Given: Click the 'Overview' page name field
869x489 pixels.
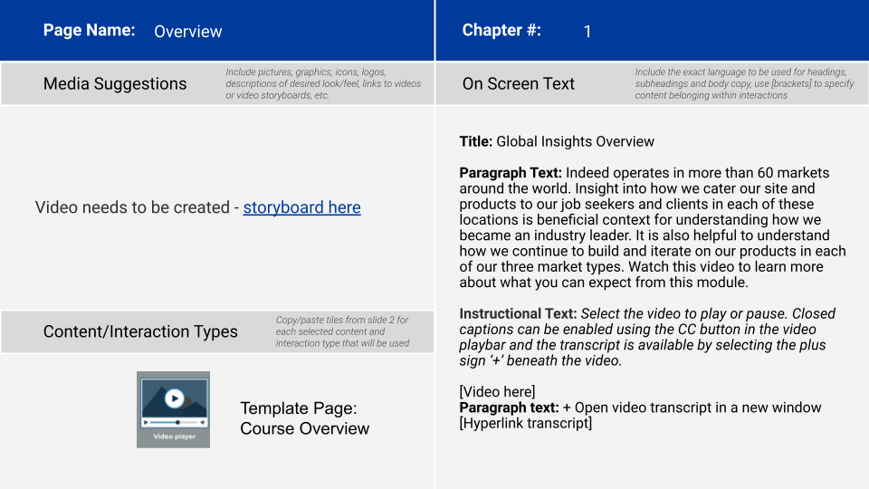Looking at the screenshot, I should [187, 32].
